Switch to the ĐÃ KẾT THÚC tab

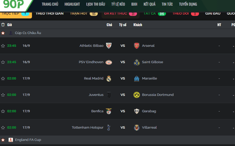tap(120, 14)
